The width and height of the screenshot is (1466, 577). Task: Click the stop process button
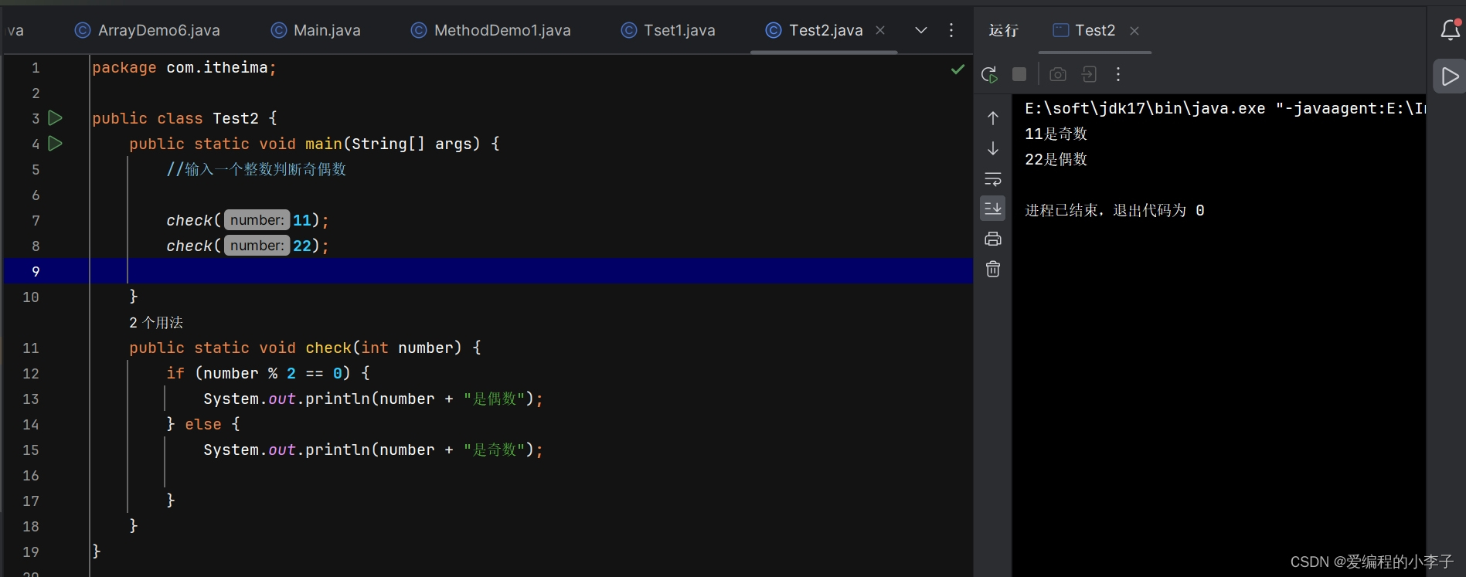(1019, 74)
